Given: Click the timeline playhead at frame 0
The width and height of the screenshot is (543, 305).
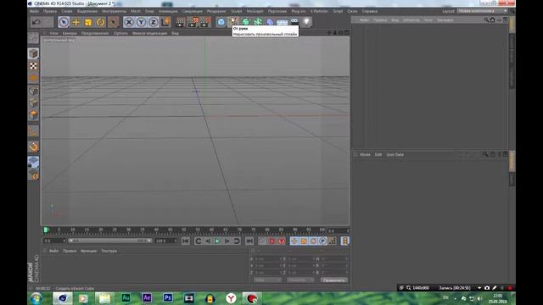Looking at the screenshot, I should pos(46,230).
